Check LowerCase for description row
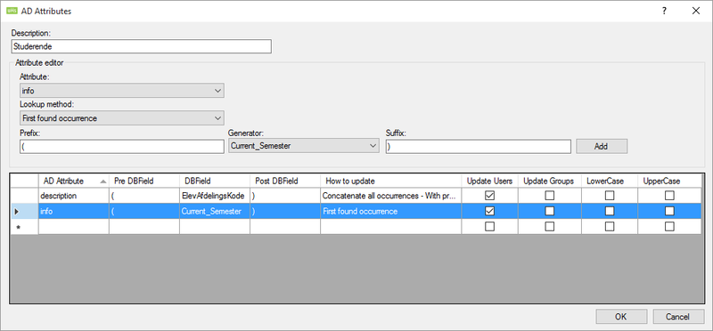713x331 pixels. pos(610,196)
